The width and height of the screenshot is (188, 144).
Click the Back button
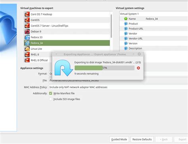164,139
